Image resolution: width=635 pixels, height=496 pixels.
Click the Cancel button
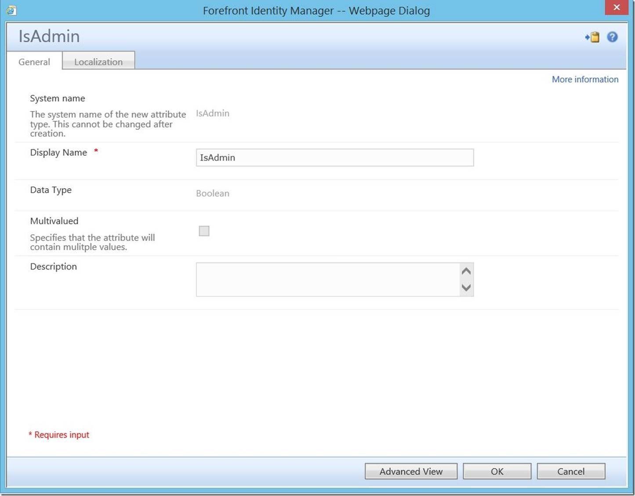(571, 471)
